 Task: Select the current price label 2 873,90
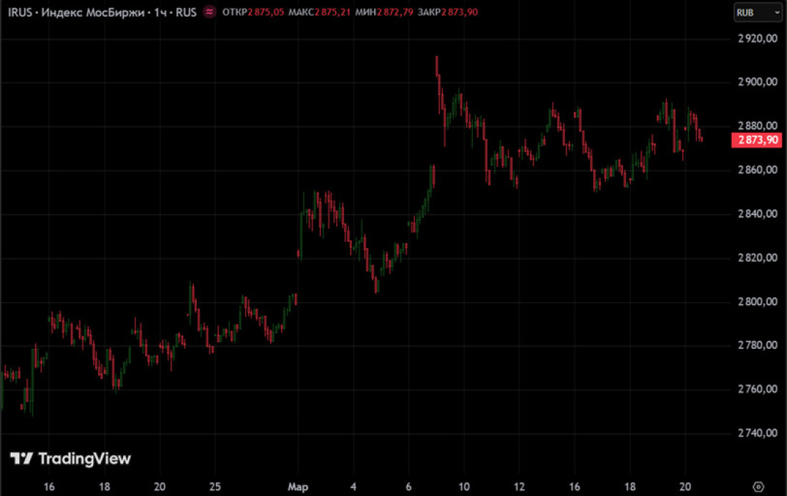(757, 140)
